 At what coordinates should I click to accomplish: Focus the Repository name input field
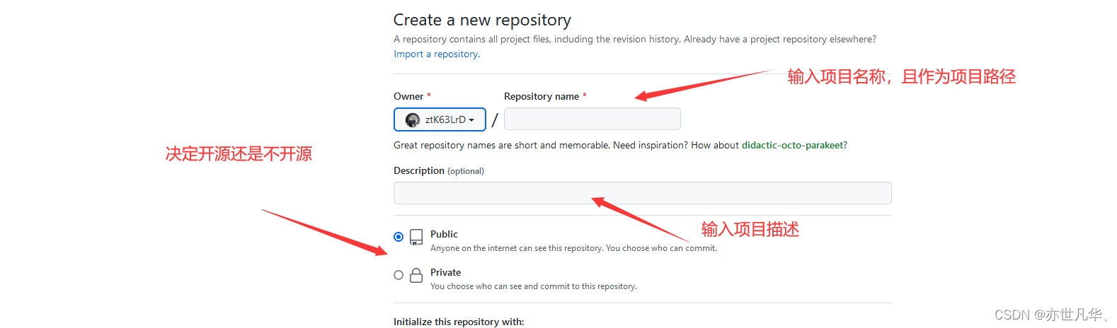point(592,119)
